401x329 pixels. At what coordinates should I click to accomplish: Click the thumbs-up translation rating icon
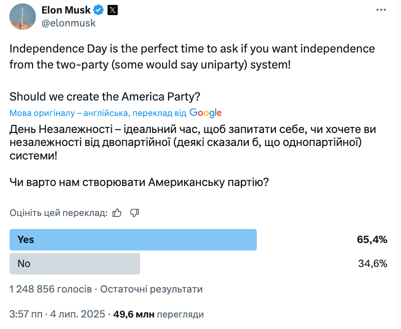point(117,212)
